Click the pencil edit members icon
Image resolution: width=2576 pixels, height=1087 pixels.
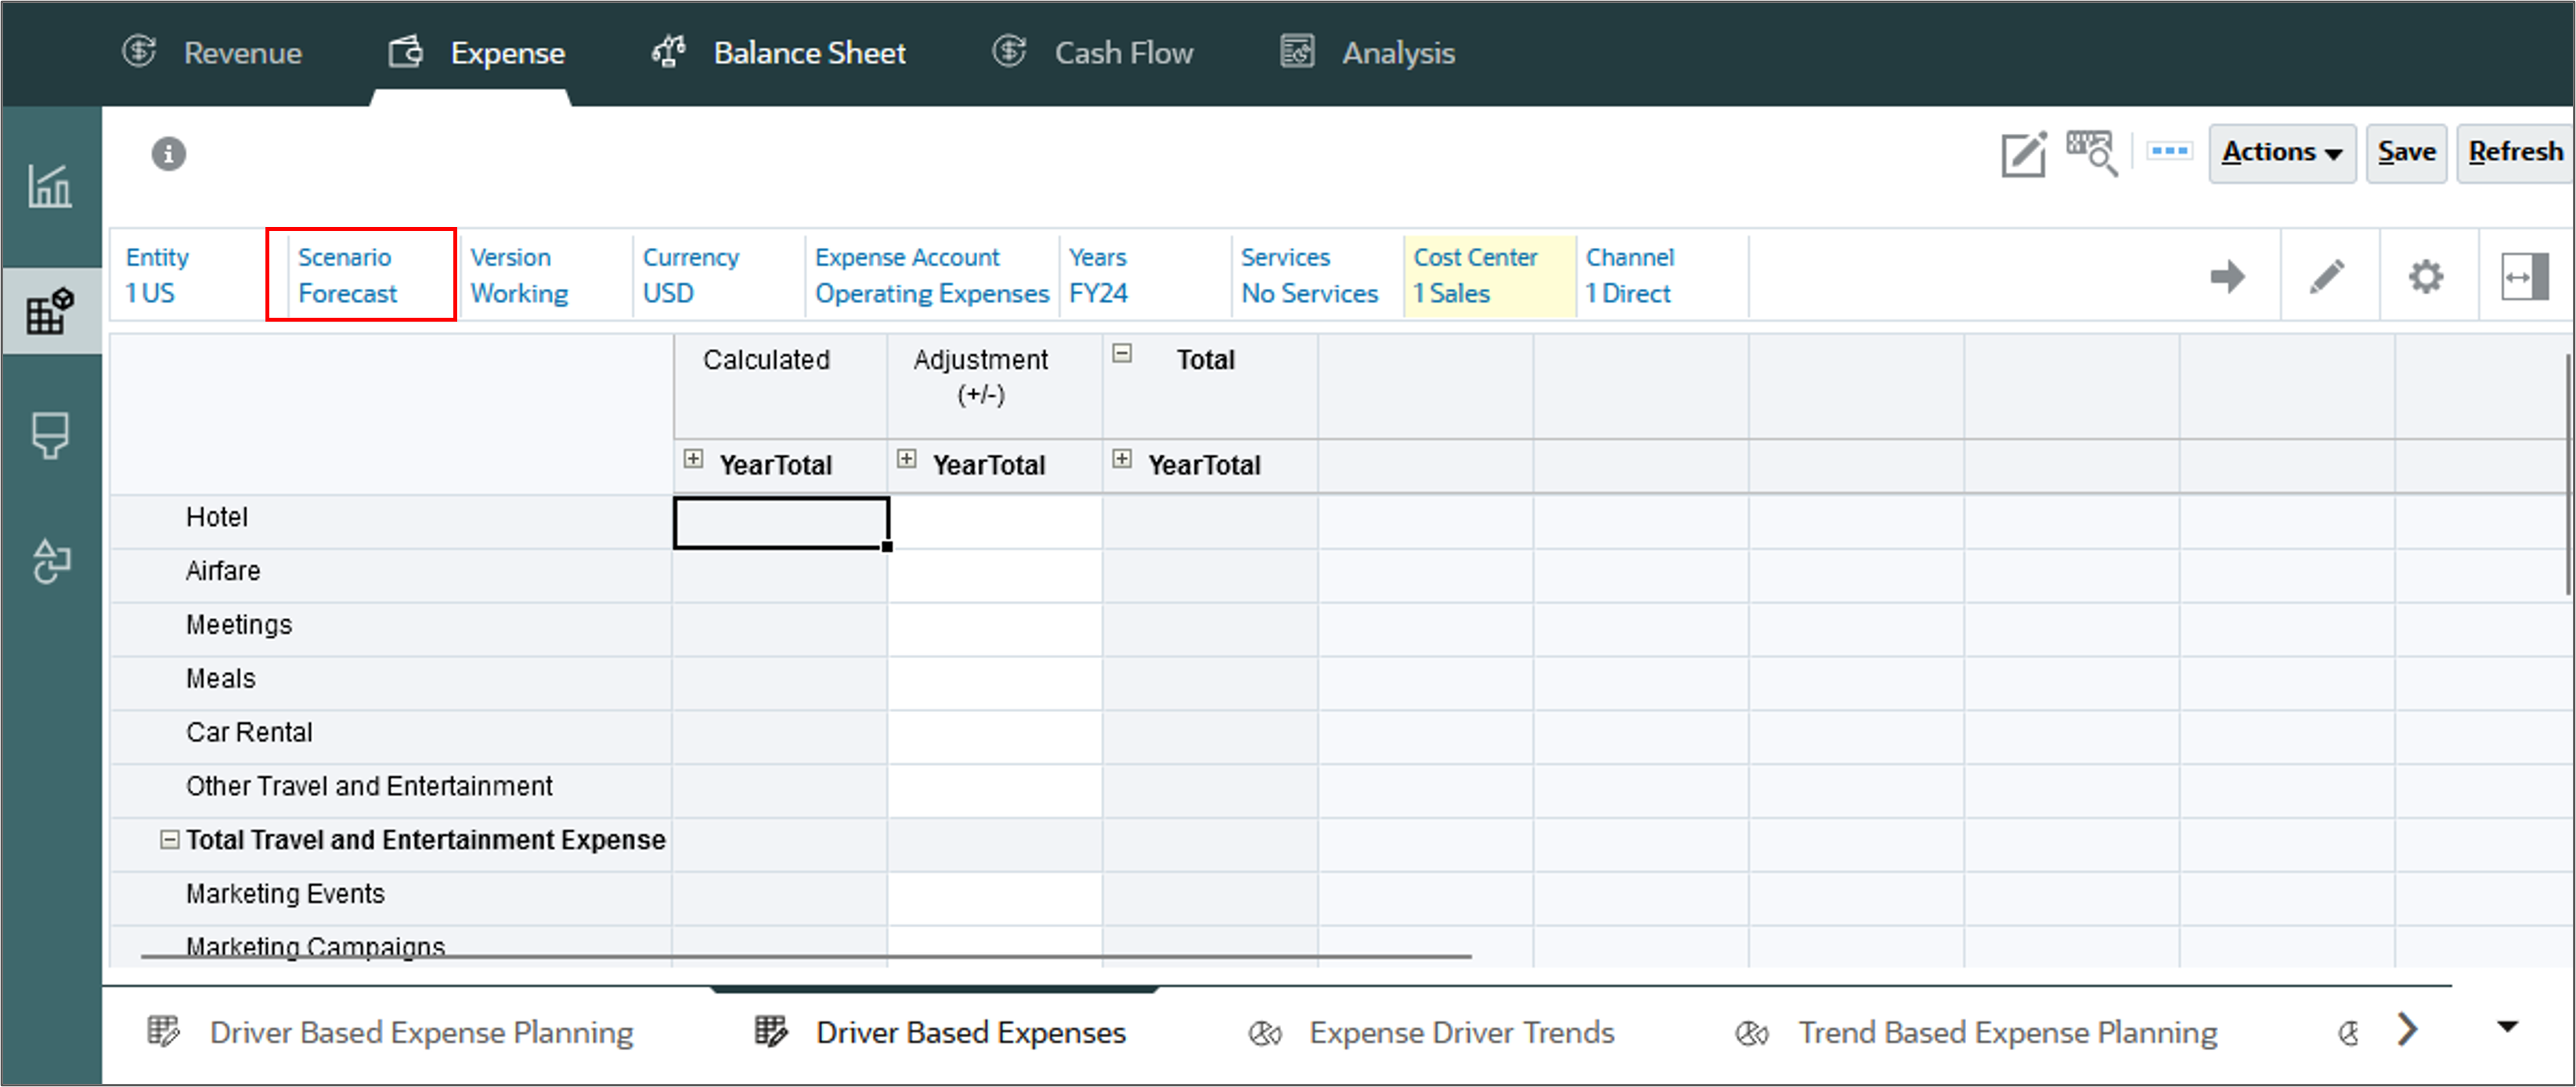click(2327, 275)
